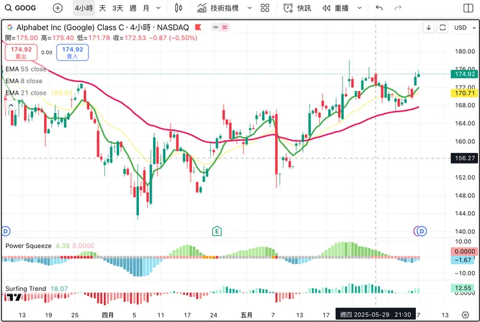Expand the timeframe interval dropdown
480x322 pixels.
(158, 8)
